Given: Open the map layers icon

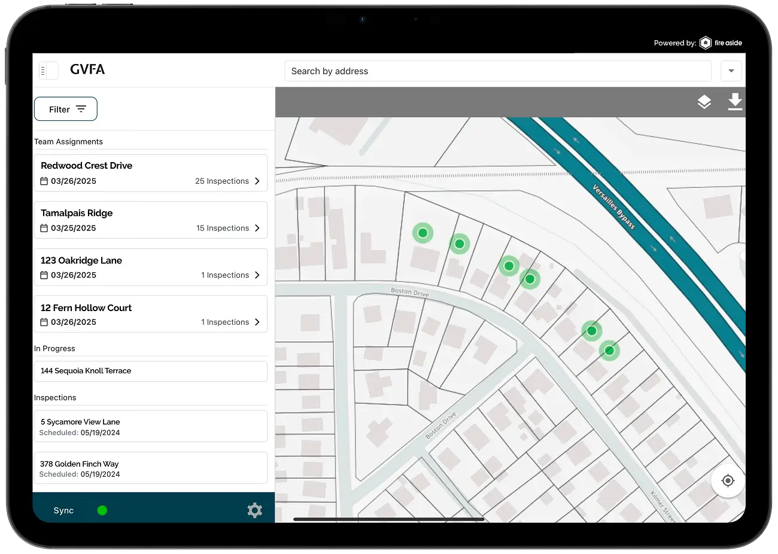Looking at the screenshot, I should pyautogui.click(x=704, y=102).
